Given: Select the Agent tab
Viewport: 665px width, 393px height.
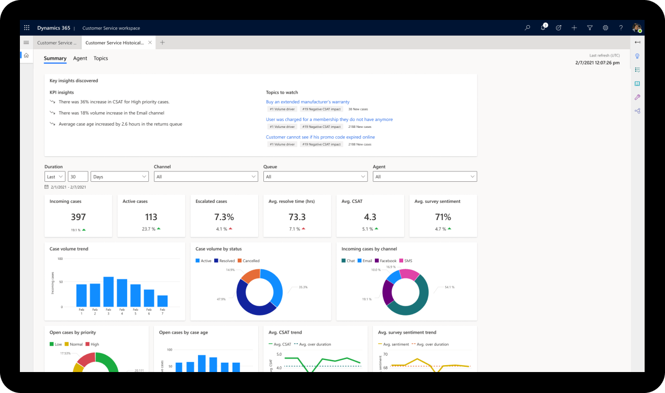Looking at the screenshot, I should pos(80,58).
